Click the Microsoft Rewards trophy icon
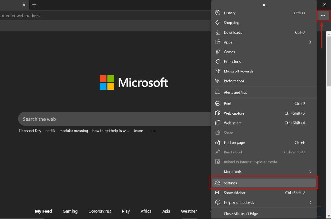The height and width of the screenshot is (219, 331). (x=218, y=71)
